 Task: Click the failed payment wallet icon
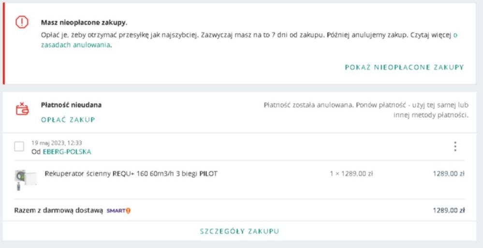coord(22,108)
